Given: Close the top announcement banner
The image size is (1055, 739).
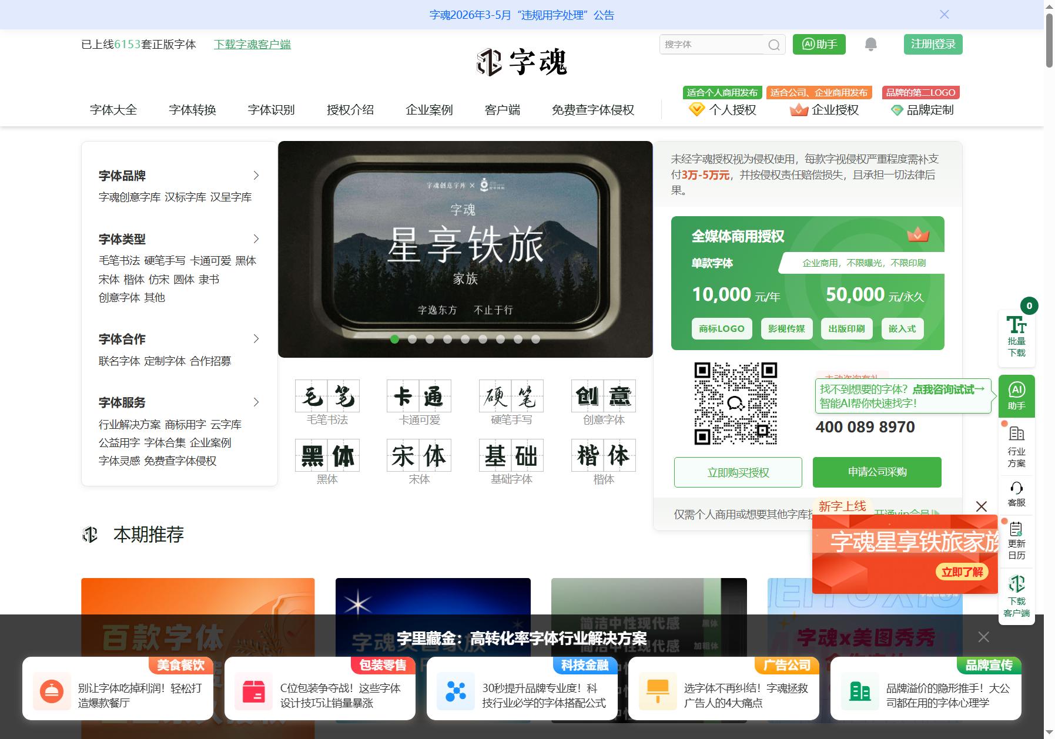Looking at the screenshot, I should pyautogui.click(x=945, y=14).
